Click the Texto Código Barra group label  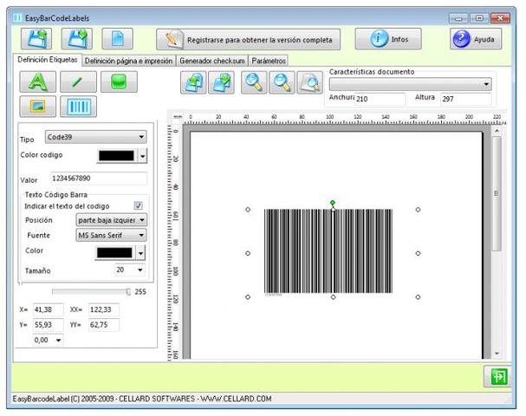(x=56, y=195)
